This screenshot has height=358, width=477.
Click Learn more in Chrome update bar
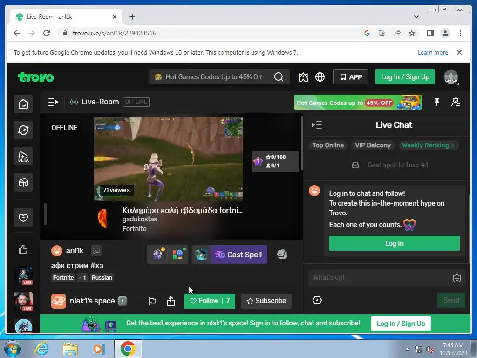click(x=433, y=52)
